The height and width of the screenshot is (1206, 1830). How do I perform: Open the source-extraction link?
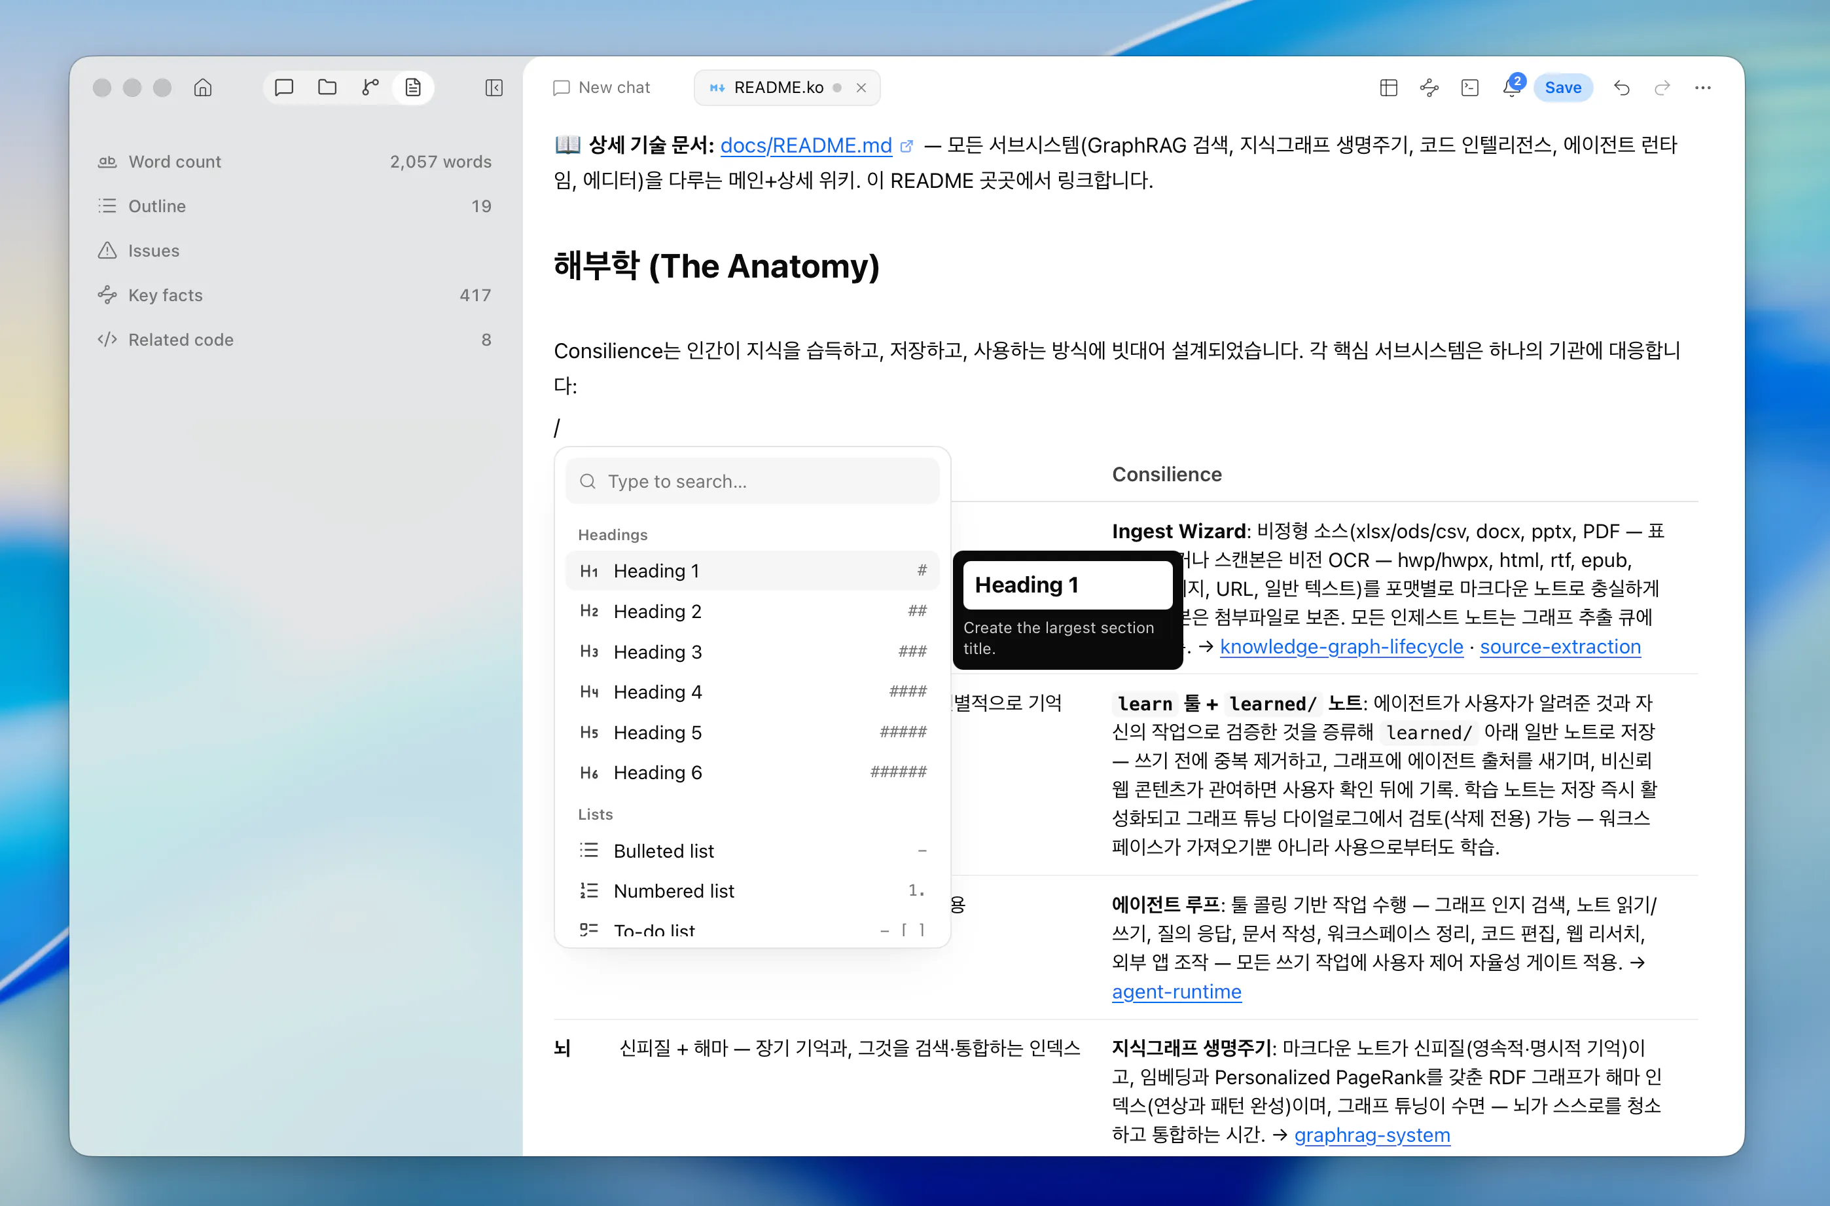coord(1560,647)
